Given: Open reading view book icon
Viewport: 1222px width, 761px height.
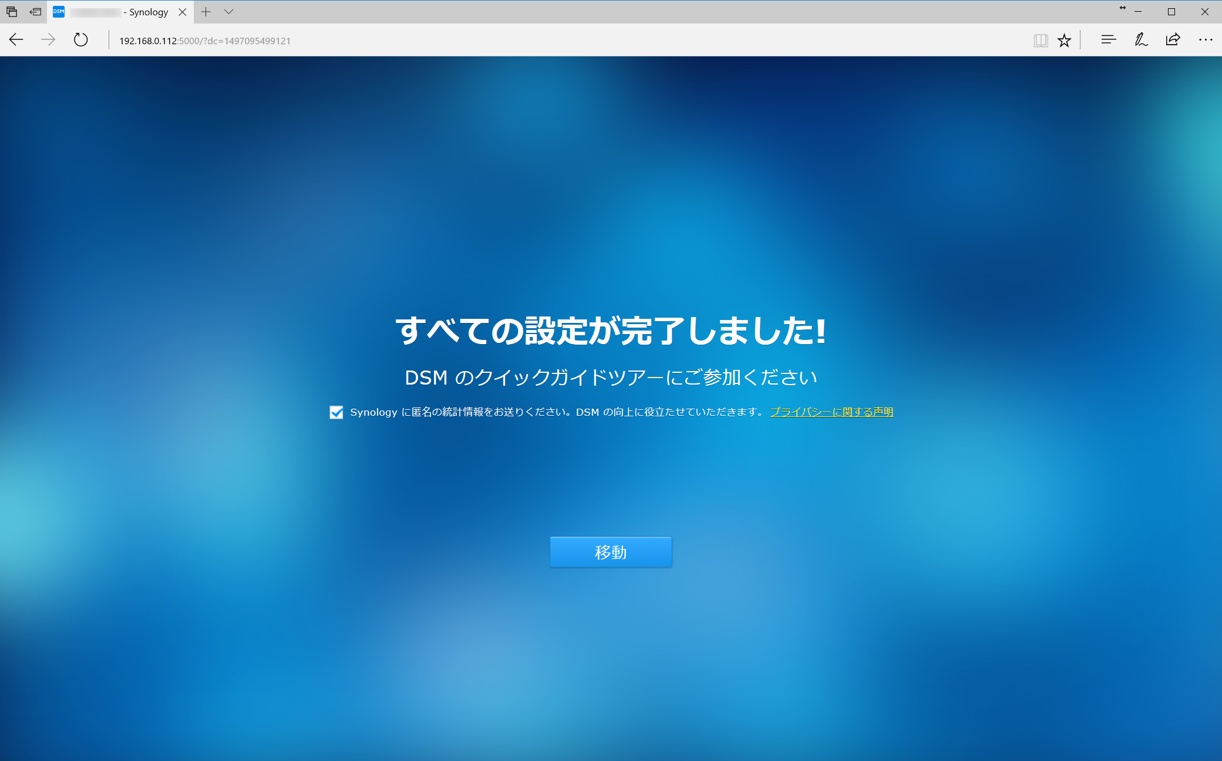Looking at the screenshot, I should 1041,40.
